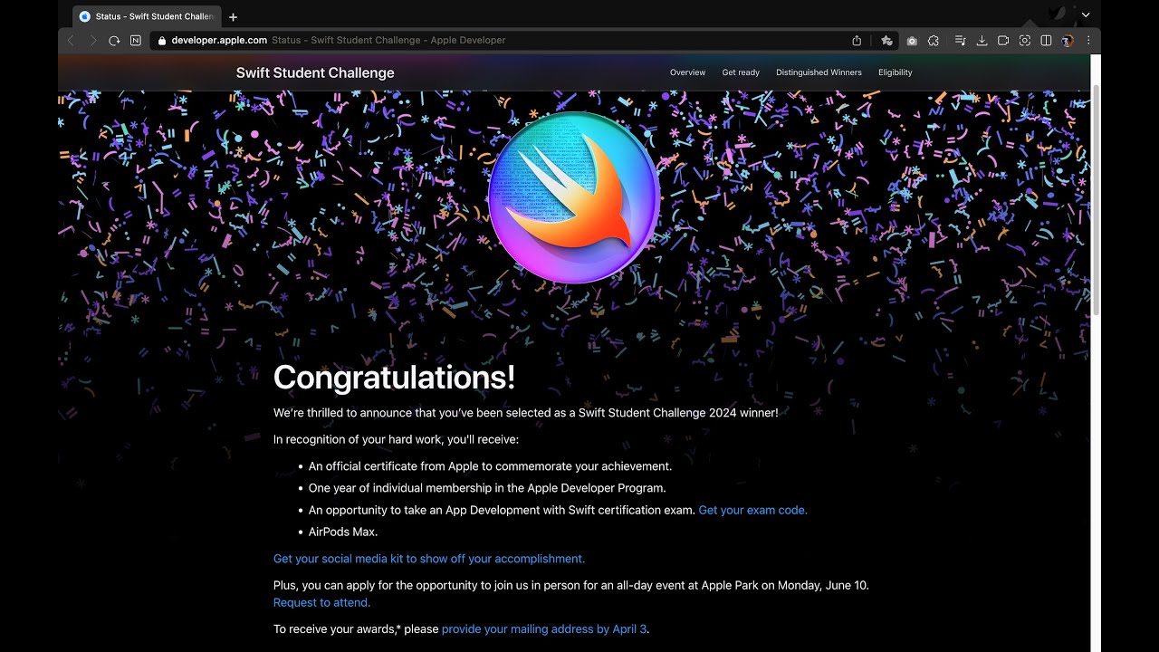
Task: Click the lock icon in the address bar
Action: pos(162,41)
